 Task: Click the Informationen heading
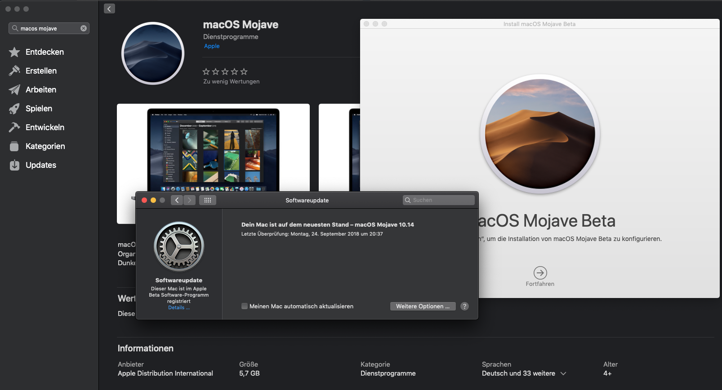pyautogui.click(x=146, y=348)
